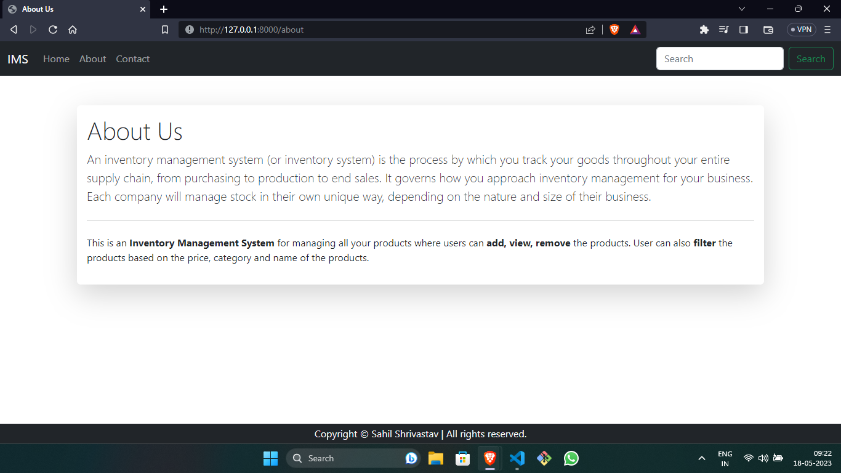The width and height of the screenshot is (841, 473).
Task: Open Brave Rewards with the triangle icon
Action: tap(635, 29)
